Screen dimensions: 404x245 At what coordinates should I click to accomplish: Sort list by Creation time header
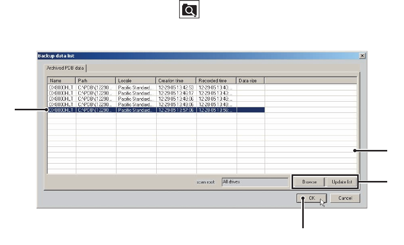point(176,80)
